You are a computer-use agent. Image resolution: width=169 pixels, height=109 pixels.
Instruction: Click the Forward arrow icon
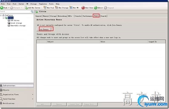(12, 8)
